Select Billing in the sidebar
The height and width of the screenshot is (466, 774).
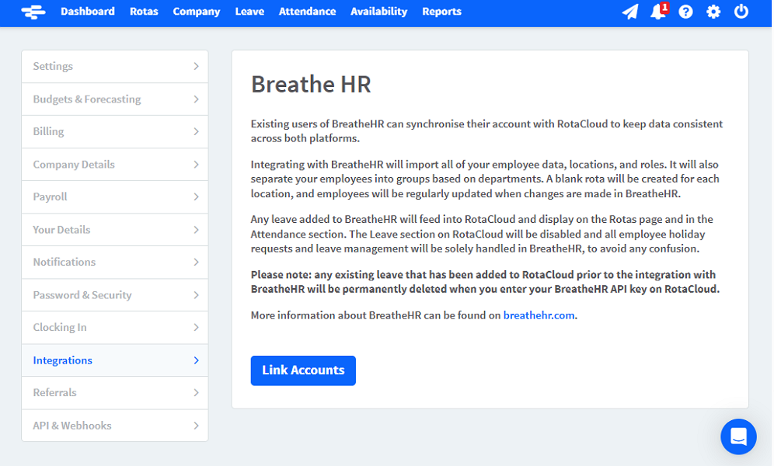pos(115,132)
